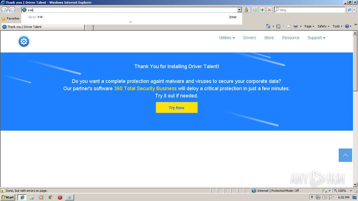Click the taskbar clock 6:02 PM
Image resolution: width=358 pixels, height=201 pixels.
[x=343, y=197]
